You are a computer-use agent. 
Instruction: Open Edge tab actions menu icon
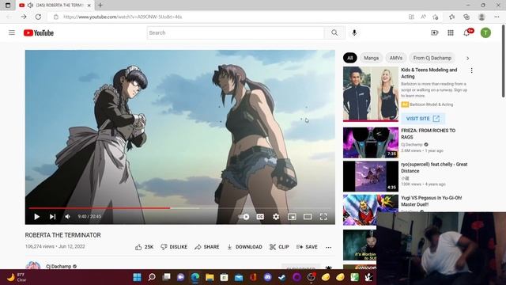click(x=8, y=6)
